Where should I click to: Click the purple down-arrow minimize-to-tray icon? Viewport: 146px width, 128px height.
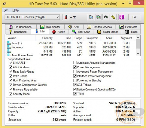tap(122, 17)
